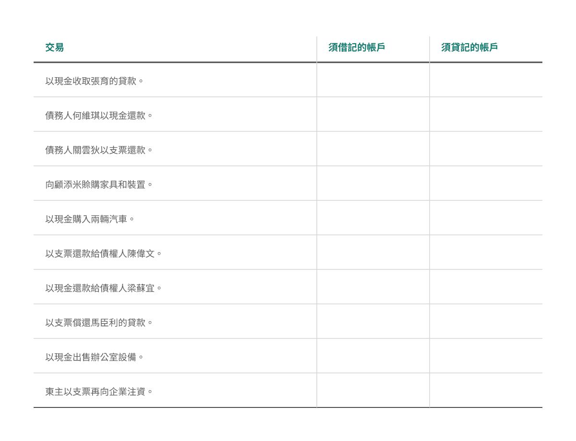The height and width of the screenshot is (441, 576).
Task: Click debit cell for 向顧添米賒購家具和裝置
Action: (373, 184)
